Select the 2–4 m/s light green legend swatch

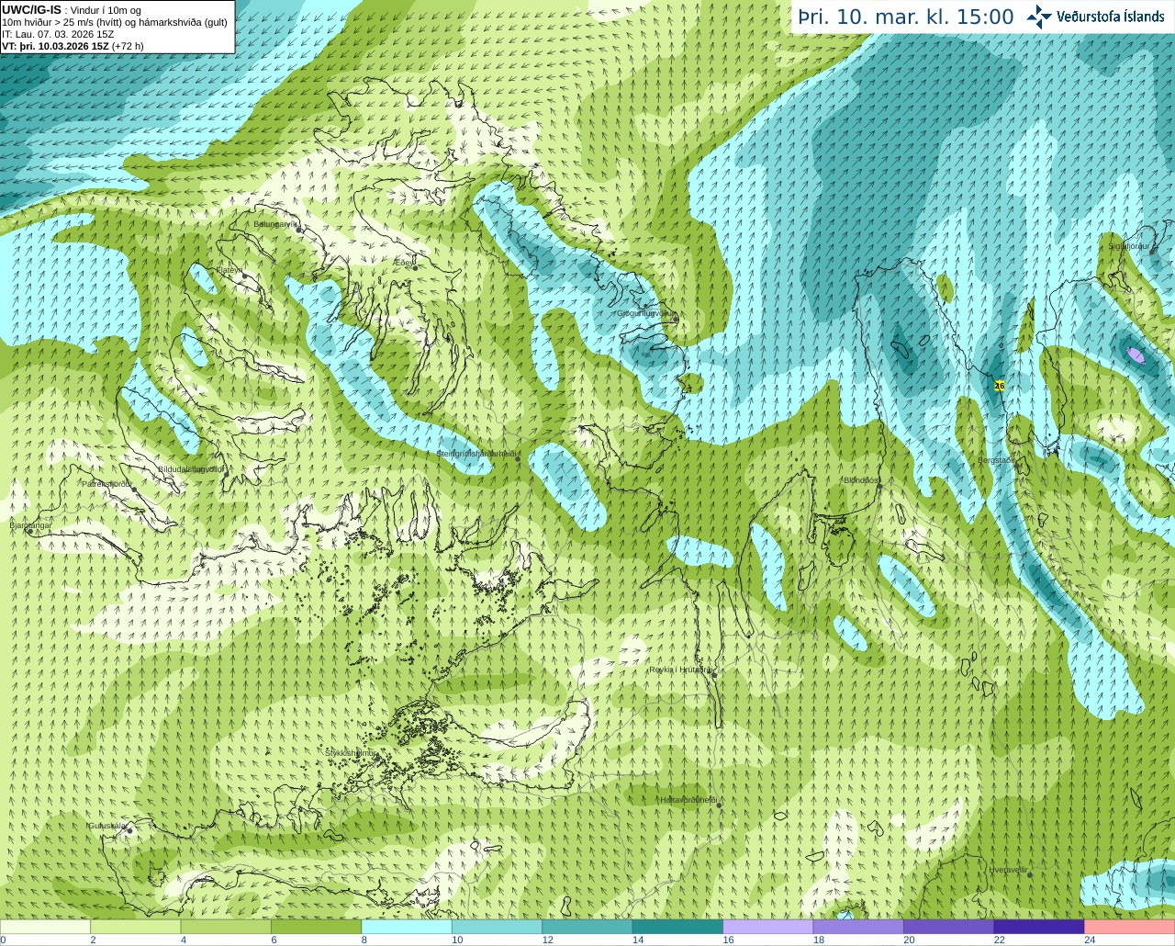(x=135, y=927)
